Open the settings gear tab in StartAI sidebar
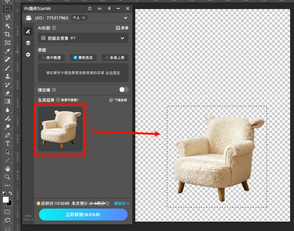This screenshot has width=294, height=231. coord(28,55)
